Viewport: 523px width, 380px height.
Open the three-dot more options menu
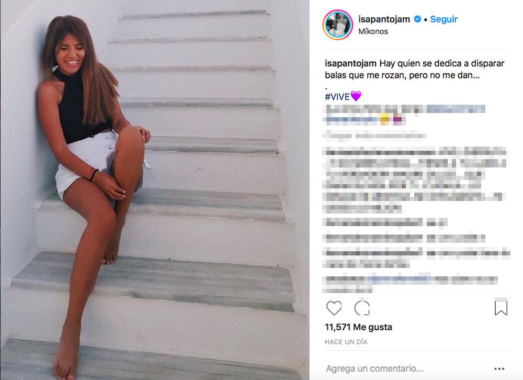pyautogui.click(x=499, y=368)
